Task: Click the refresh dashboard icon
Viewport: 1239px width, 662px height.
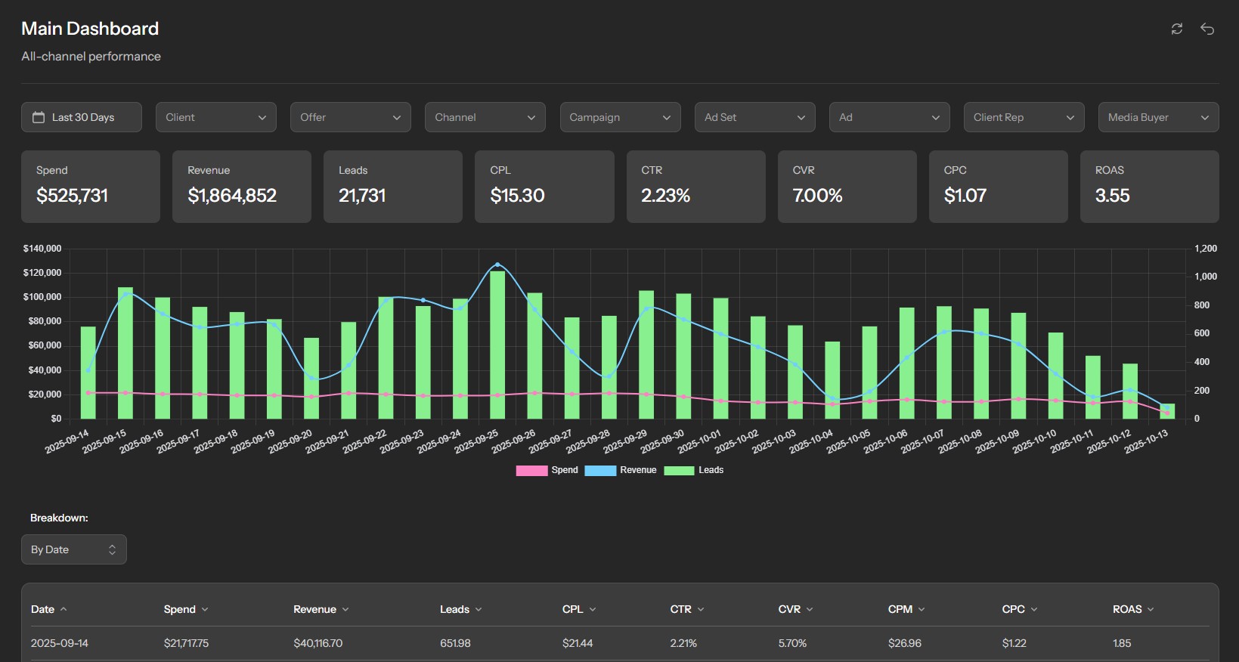Action: (x=1177, y=29)
